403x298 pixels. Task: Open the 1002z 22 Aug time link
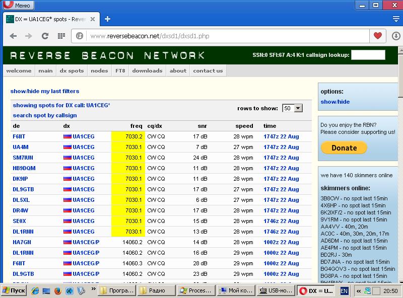[281, 242]
